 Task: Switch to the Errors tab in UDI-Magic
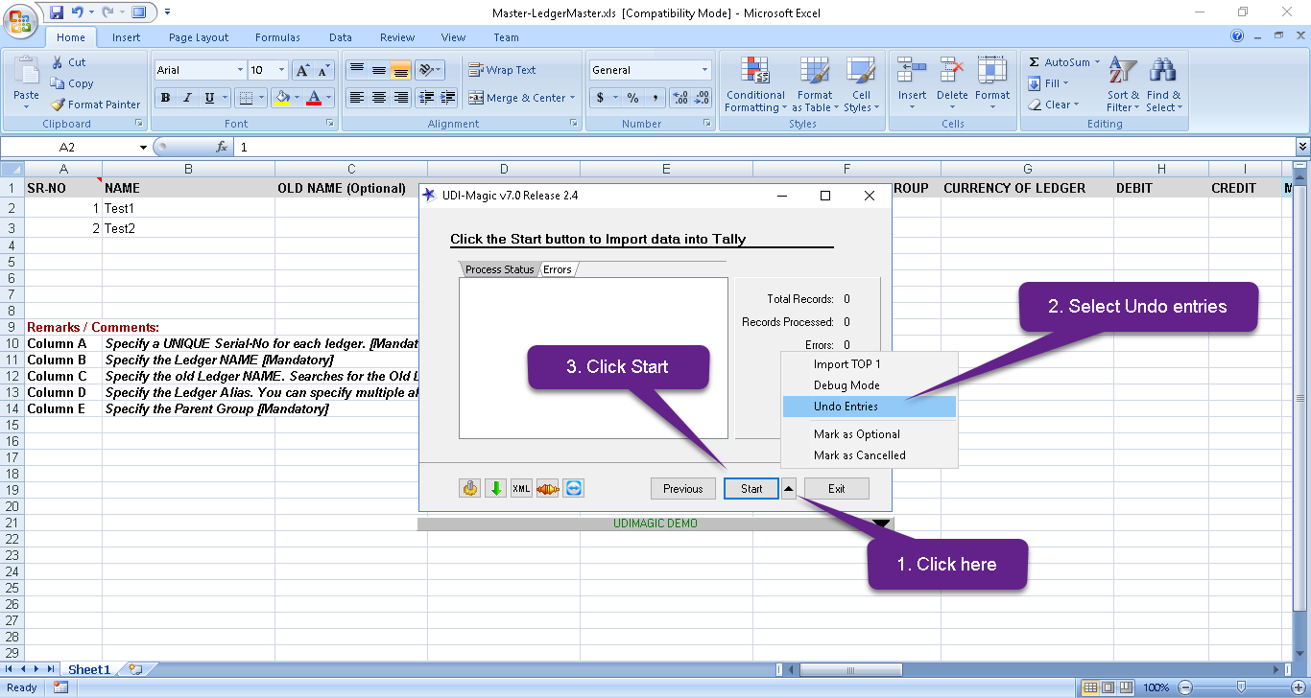click(x=558, y=269)
